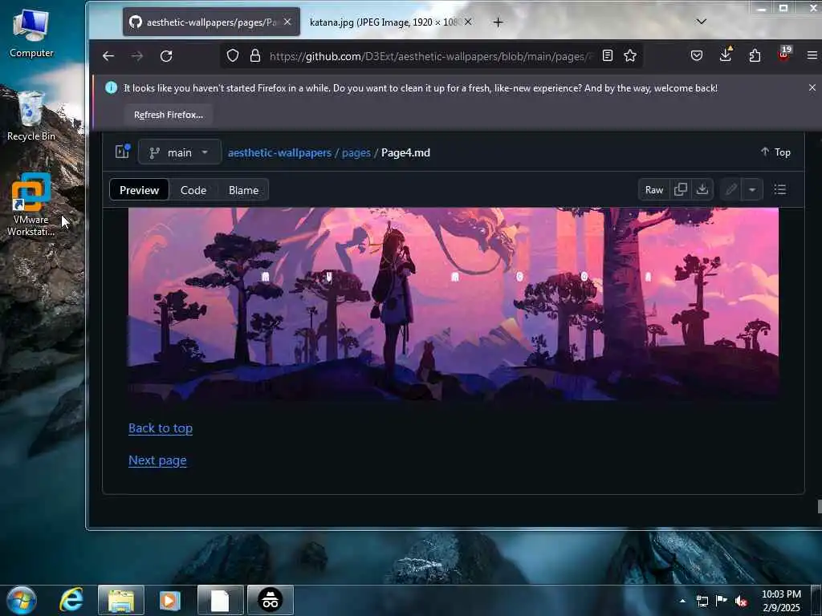Copy raw file contents icon
Image resolution: width=822 pixels, height=616 pixels.
click(681, 189)
